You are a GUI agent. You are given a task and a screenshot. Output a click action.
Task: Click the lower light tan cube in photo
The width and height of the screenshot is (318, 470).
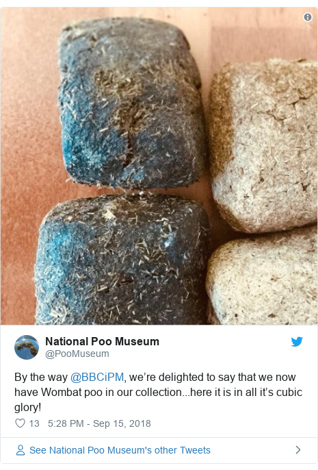[x=262, y=279]
